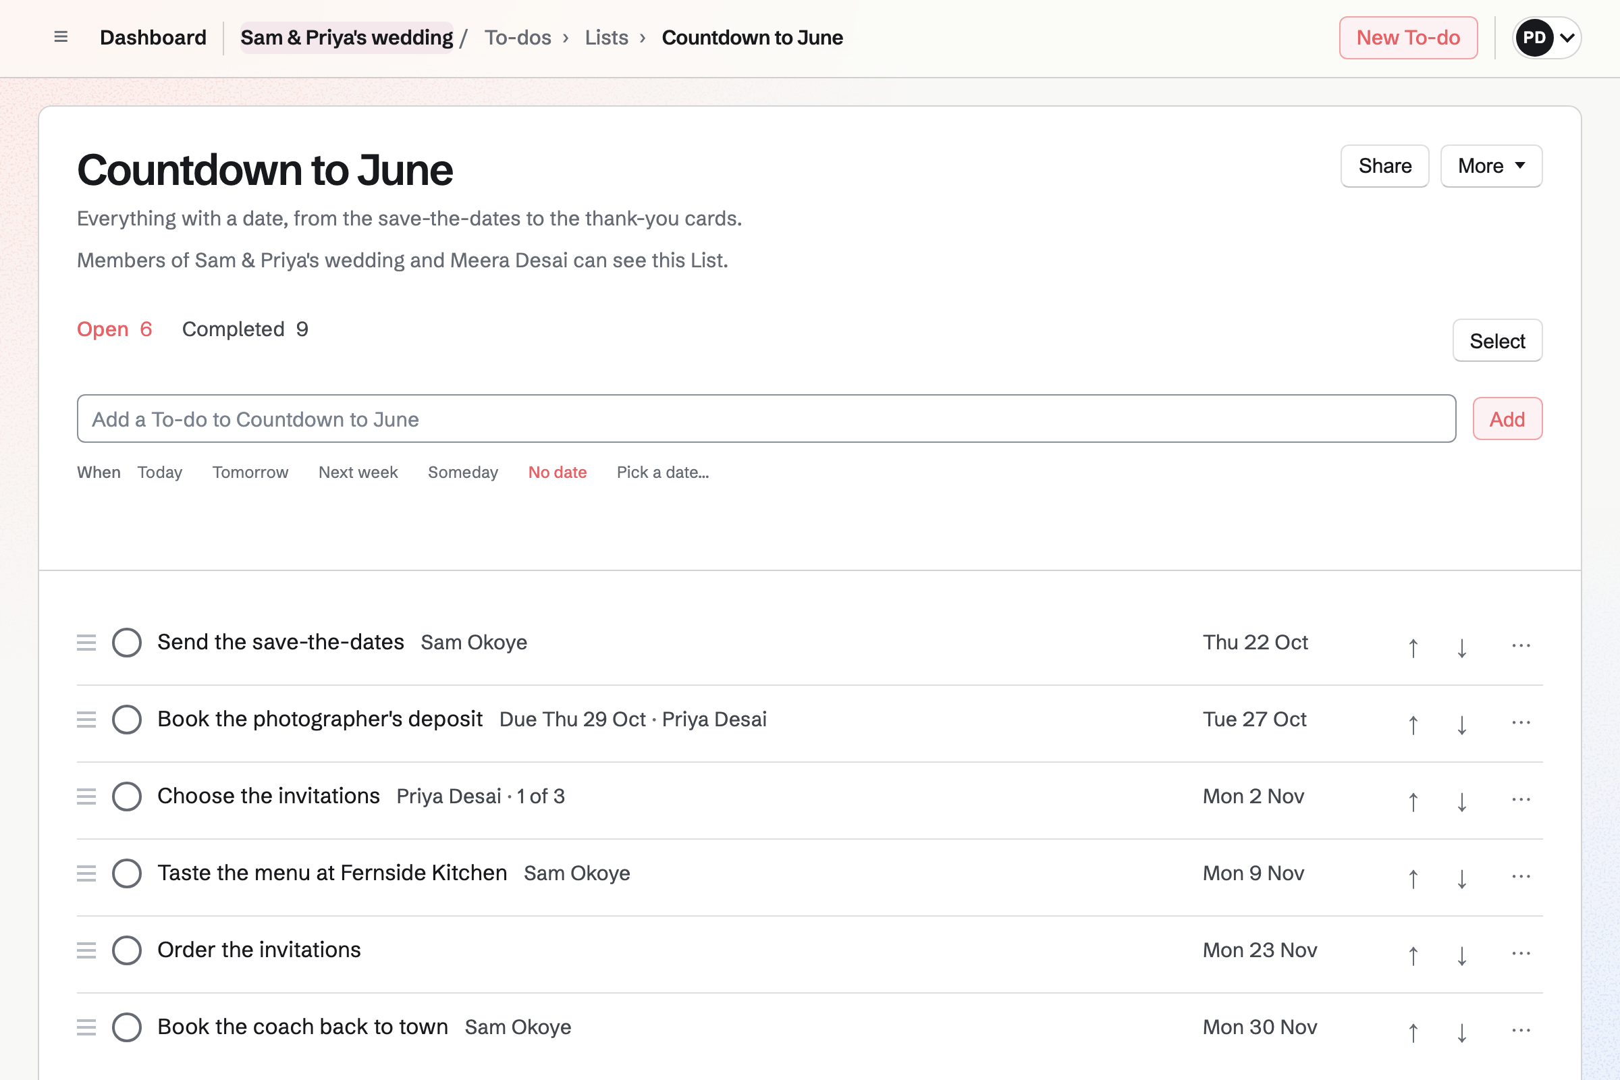1620x1080 pixels.
Task: Open the PD account menu
Action: (x=1546, y=38)
